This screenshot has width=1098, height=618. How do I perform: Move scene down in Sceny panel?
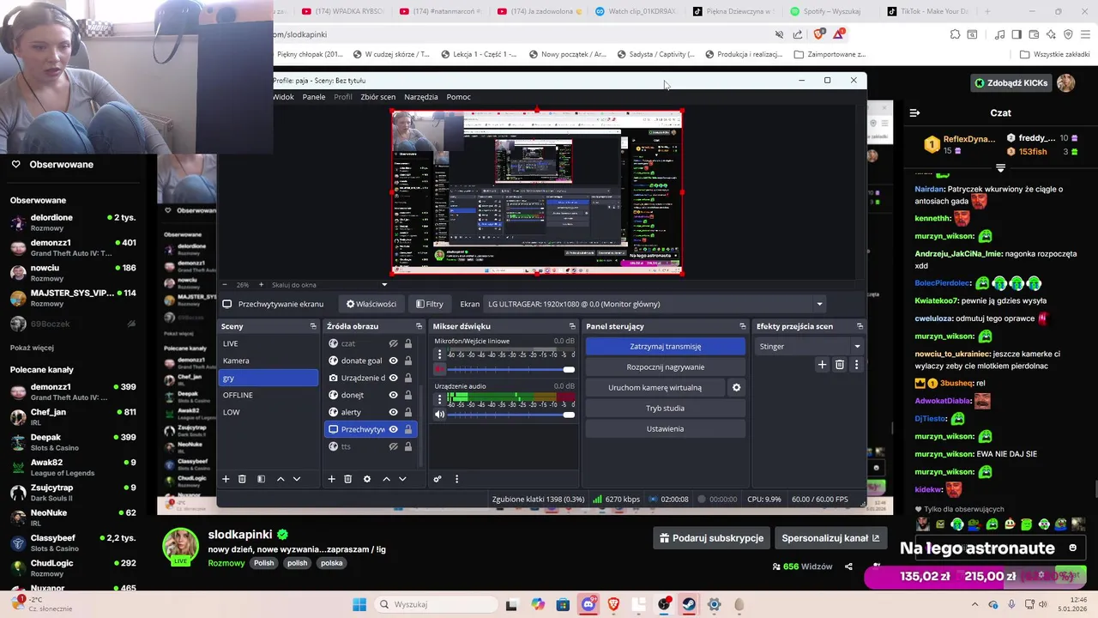[297, 479]
